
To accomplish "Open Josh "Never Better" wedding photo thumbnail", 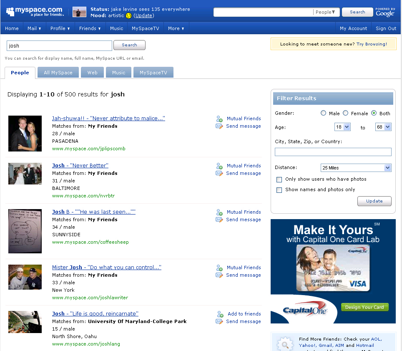I will click(x=25, y=174).
